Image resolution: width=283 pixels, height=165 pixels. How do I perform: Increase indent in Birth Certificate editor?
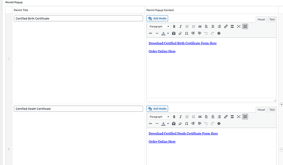(x=199, y=33)
